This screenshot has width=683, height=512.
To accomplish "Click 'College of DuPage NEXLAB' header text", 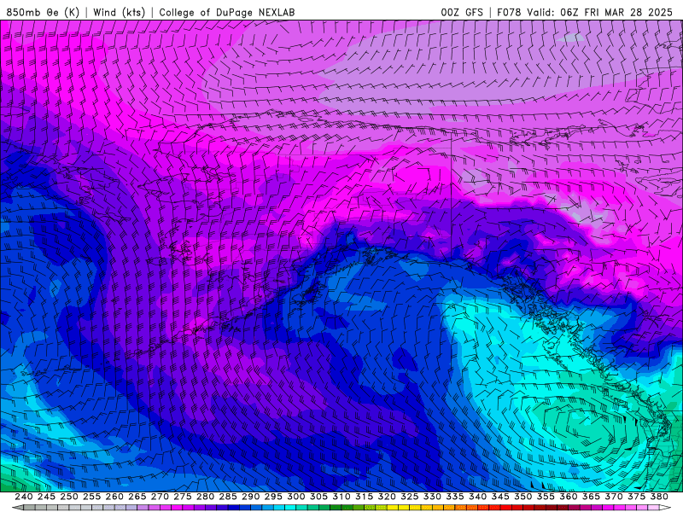I will click(x=227, y=12).
